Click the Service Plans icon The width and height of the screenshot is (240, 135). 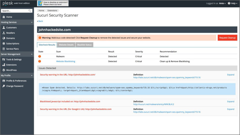(4, 49)
